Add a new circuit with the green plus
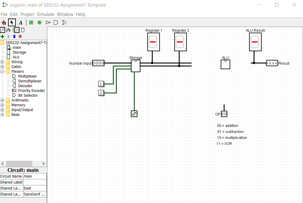The image size is (303, 203). tap(2, 36)
